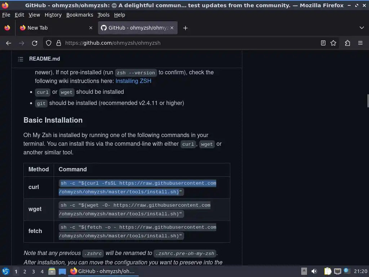Switch to workspace 1 in taskbar
Screen dimensions: 369x277
16,272
